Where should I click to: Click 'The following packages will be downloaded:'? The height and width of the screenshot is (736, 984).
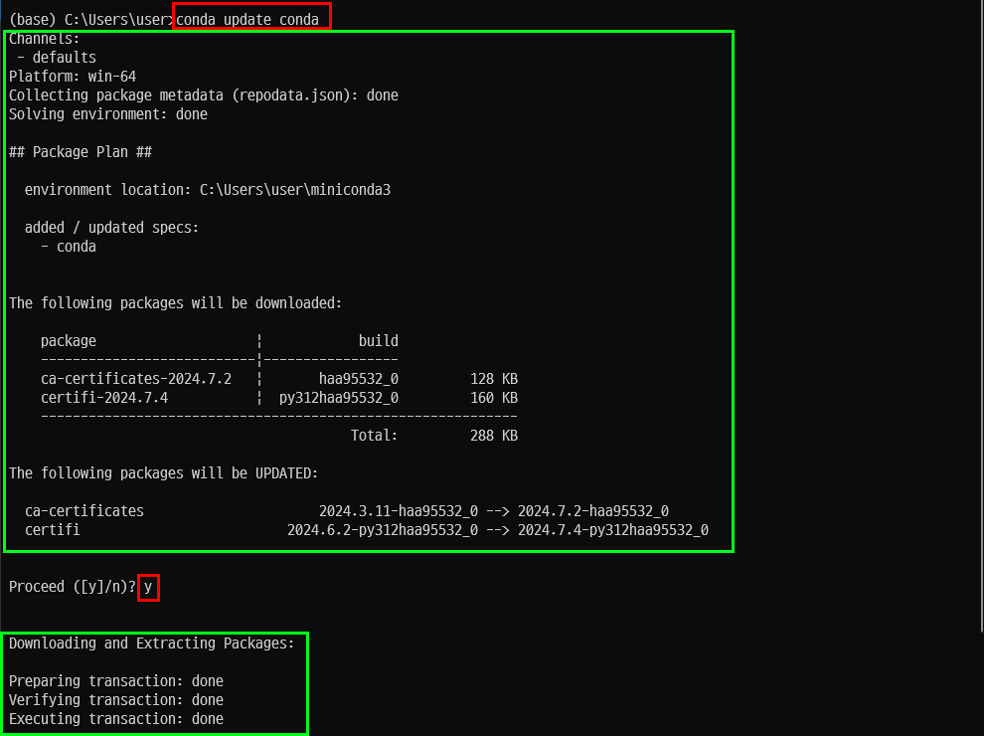tap(175, 303)
